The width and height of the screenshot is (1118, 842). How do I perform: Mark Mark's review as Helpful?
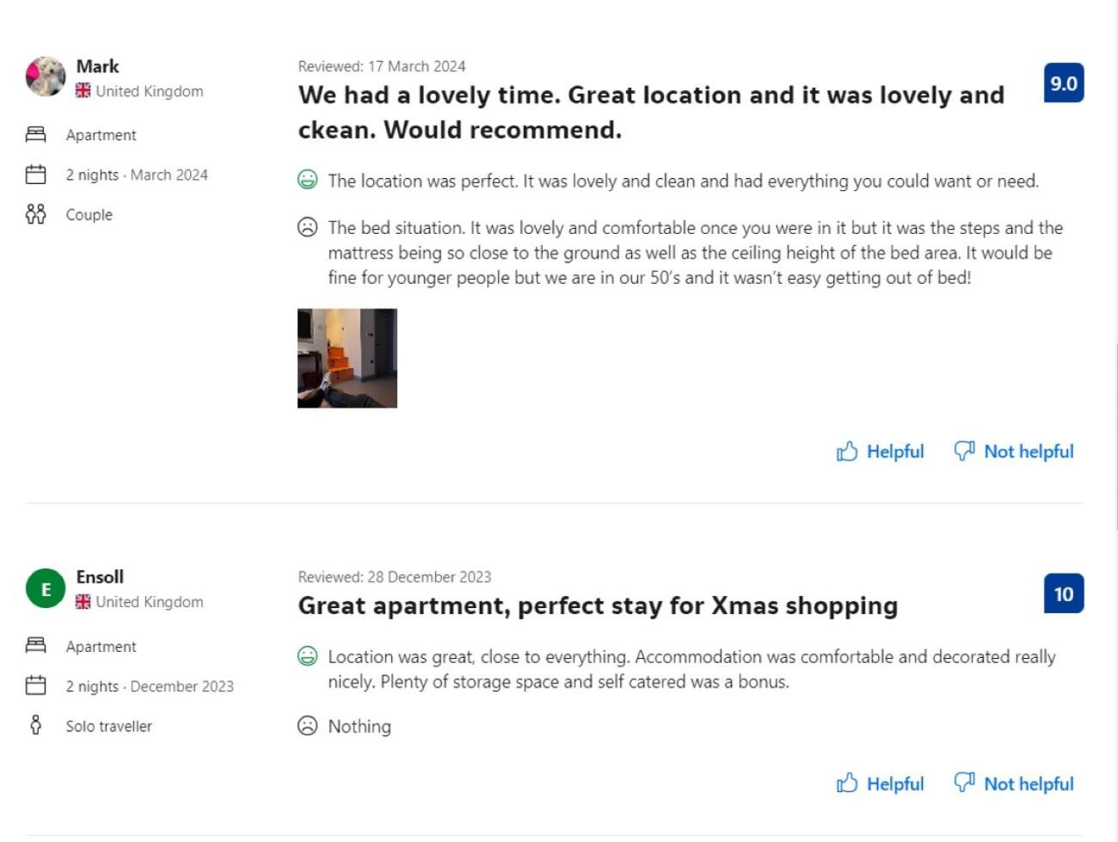pos(880,452)
